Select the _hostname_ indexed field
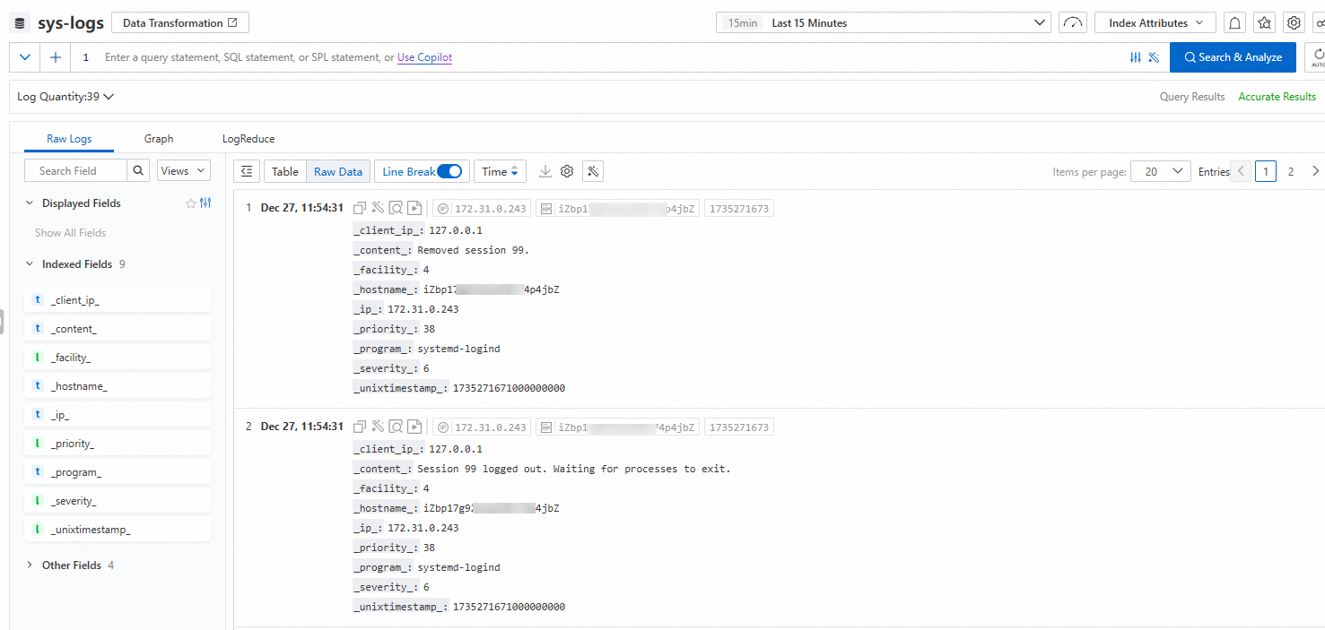The width and height of the screenshot is (1325, 630). click(118, 386)
